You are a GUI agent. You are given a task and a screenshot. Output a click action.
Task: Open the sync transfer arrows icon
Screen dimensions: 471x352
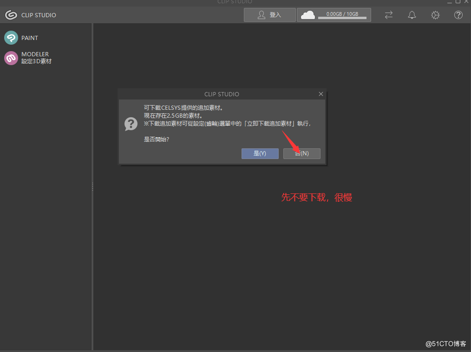pos(389,15)
